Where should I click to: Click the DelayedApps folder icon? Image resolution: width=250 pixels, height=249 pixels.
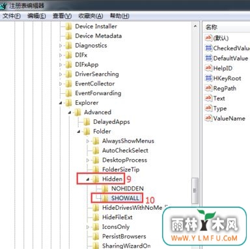pos(87,122)
